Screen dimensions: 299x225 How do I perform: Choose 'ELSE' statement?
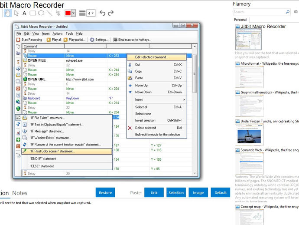point(67,166)
